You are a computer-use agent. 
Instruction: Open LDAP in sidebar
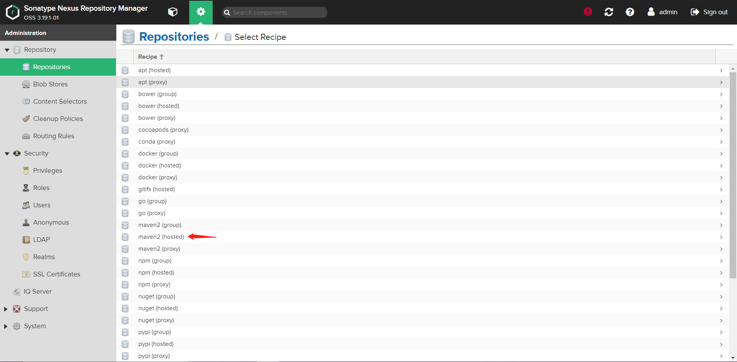pos(58,240)
